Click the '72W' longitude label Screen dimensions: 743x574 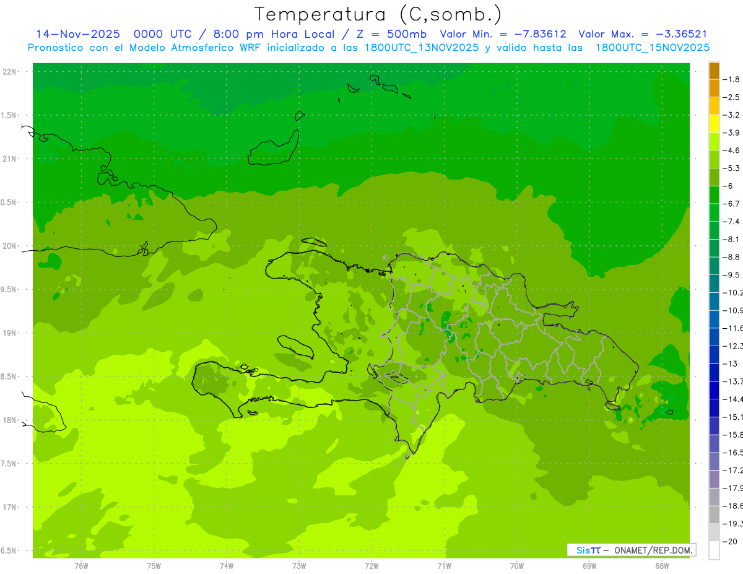tap(371, 566)
